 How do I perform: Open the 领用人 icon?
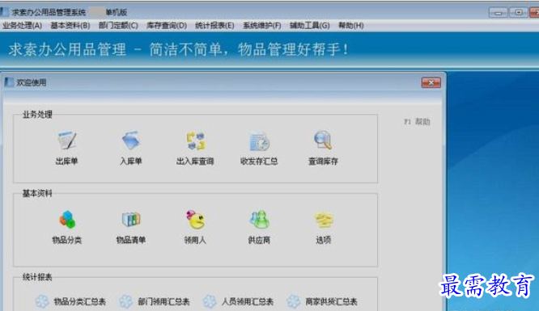pyautogui.click(x=195, y=220)
